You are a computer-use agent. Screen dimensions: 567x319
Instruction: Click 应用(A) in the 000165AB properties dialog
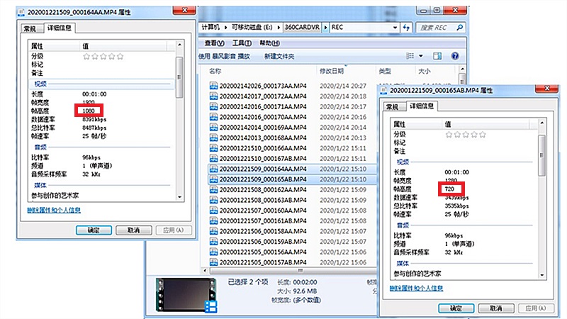536,308
